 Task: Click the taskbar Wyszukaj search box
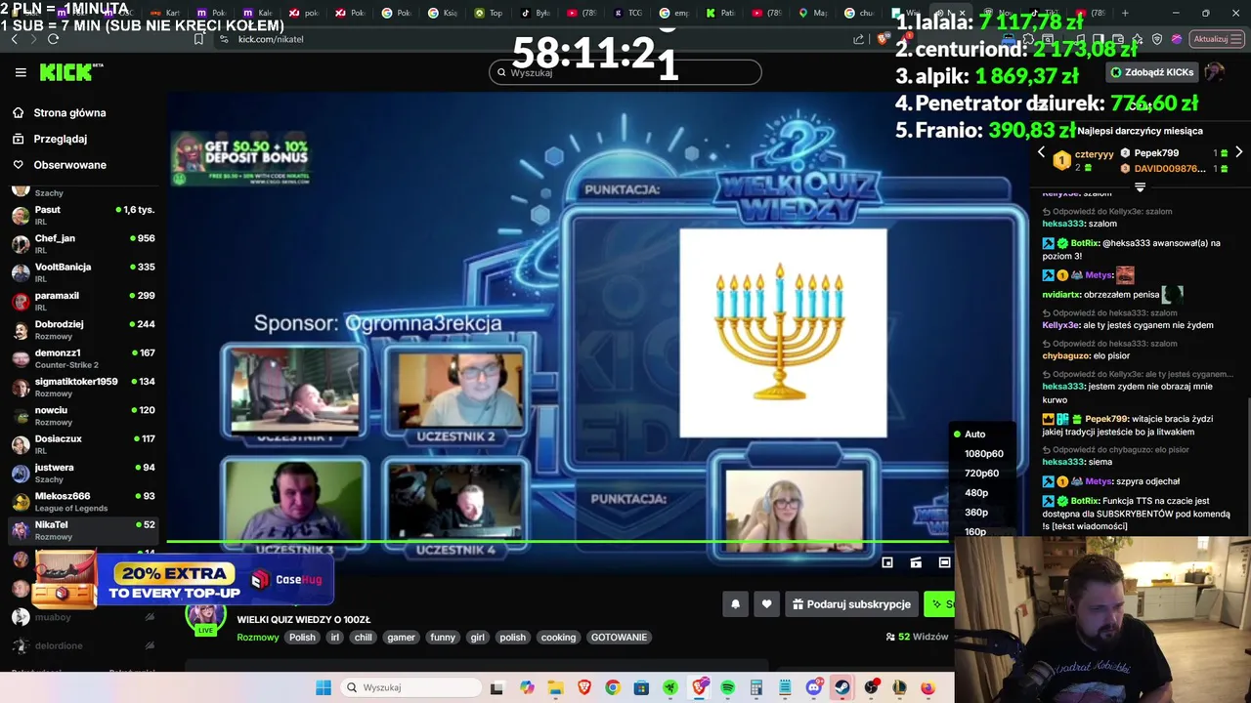[410, 687]
